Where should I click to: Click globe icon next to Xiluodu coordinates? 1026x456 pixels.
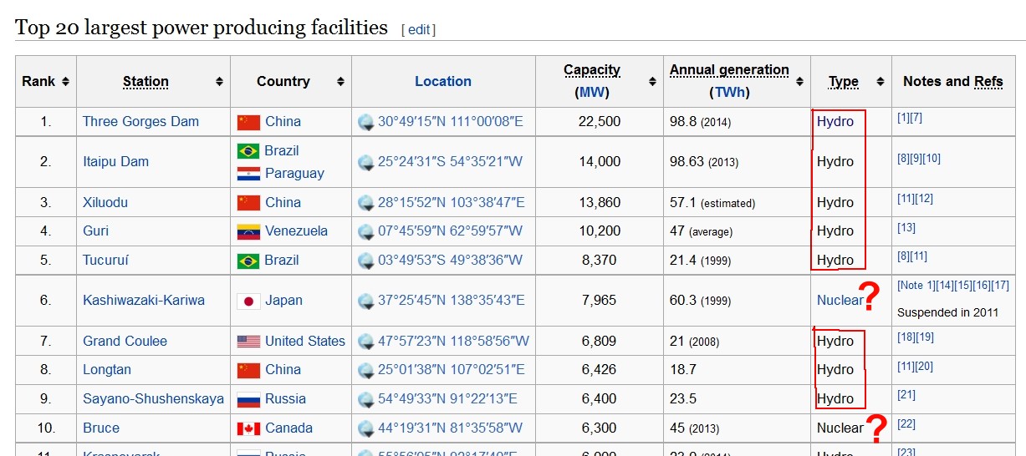click(366, 203)
